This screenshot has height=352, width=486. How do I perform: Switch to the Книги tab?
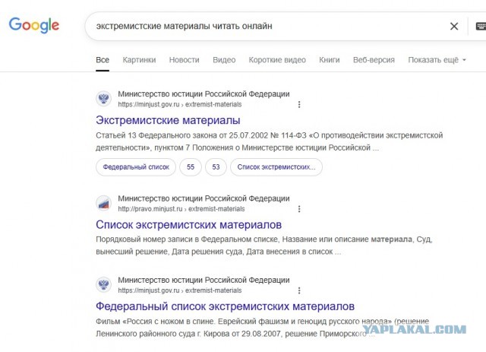(329, 60)
